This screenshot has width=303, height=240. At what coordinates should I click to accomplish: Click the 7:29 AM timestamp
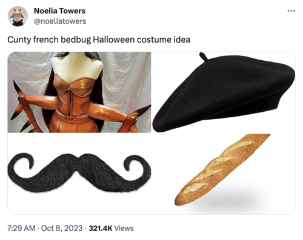point(21,228)
